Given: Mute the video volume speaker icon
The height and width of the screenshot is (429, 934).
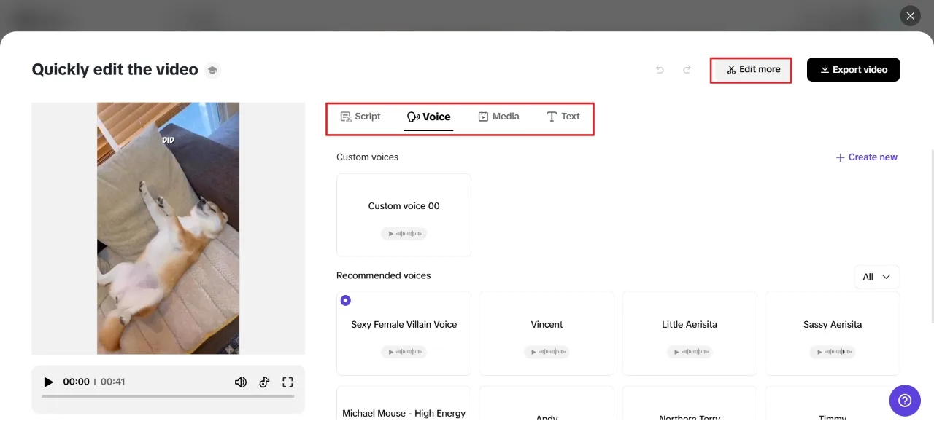Looking at the screenshot, I should click(x=240, y=382).
